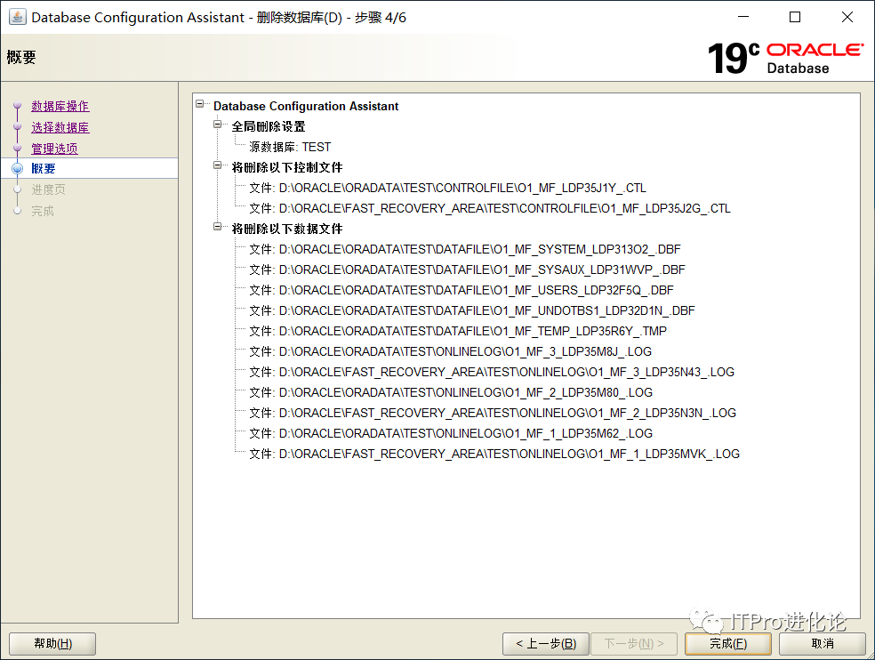
Task: Click the 全局删除设置 heading text
Action: 269,126
